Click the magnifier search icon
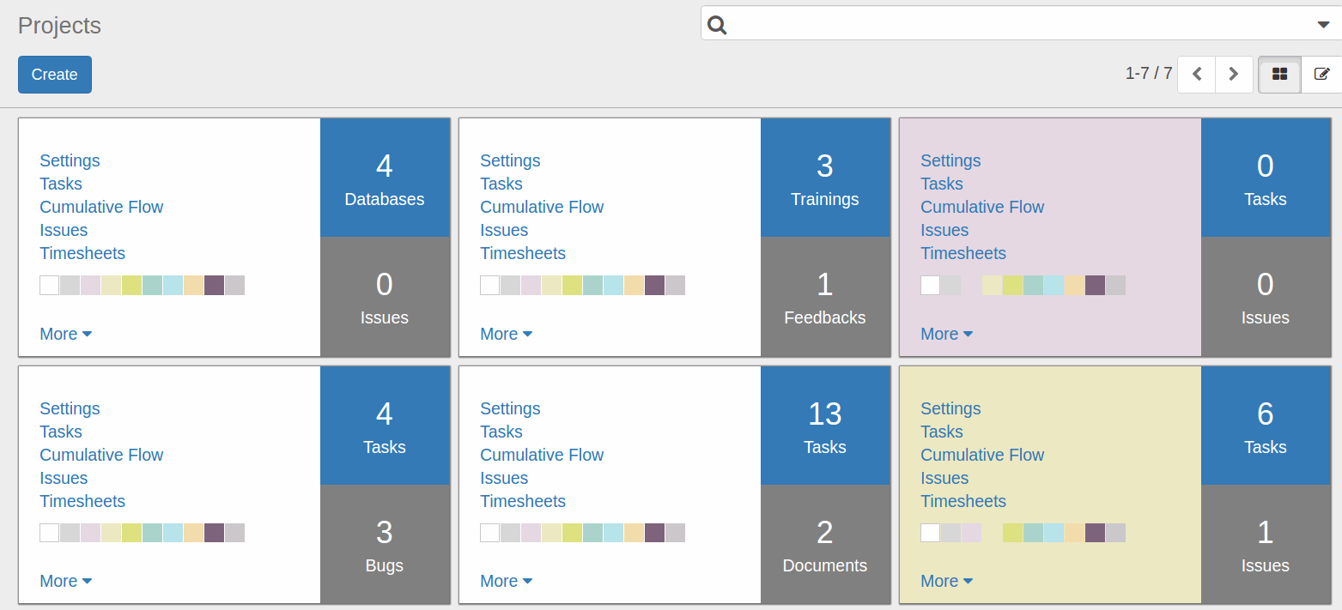The image size is (1342, 610). pyautogui.click(x=718, y=25)
